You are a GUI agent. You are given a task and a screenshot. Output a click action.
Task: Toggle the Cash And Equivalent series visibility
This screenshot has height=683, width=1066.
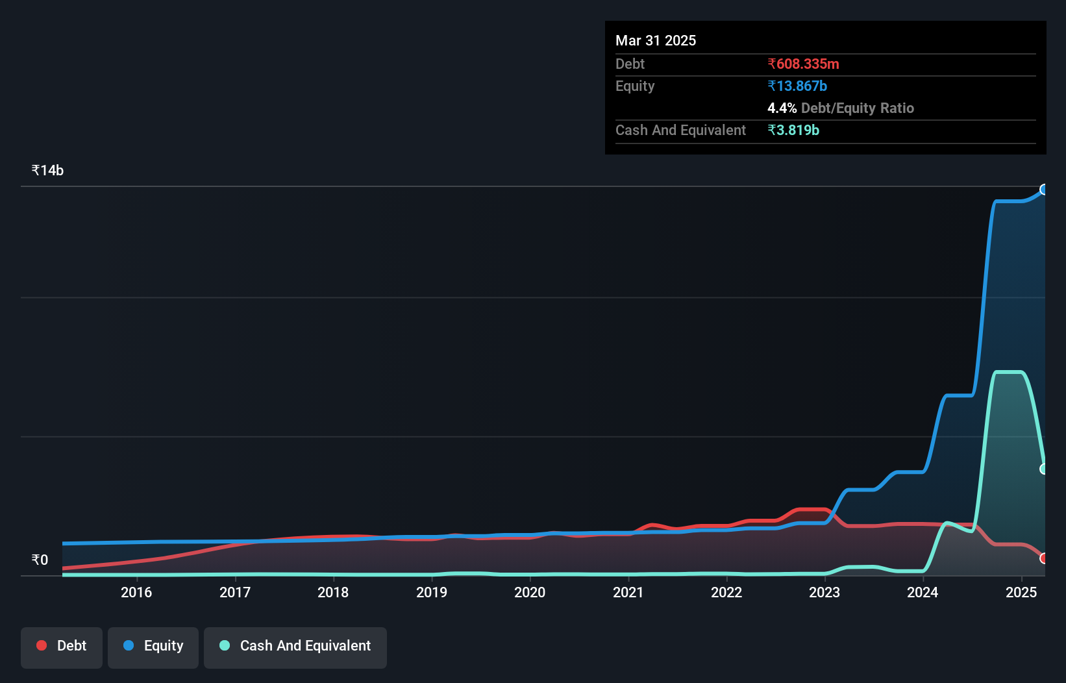(x=295, y=646)
